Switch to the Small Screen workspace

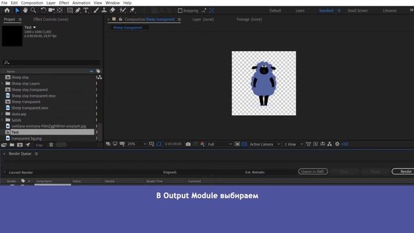(x=358, y=10)
